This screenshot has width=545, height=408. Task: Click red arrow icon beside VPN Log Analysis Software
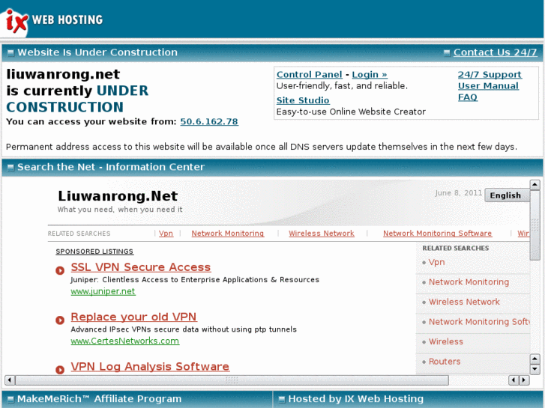[60, 370]
